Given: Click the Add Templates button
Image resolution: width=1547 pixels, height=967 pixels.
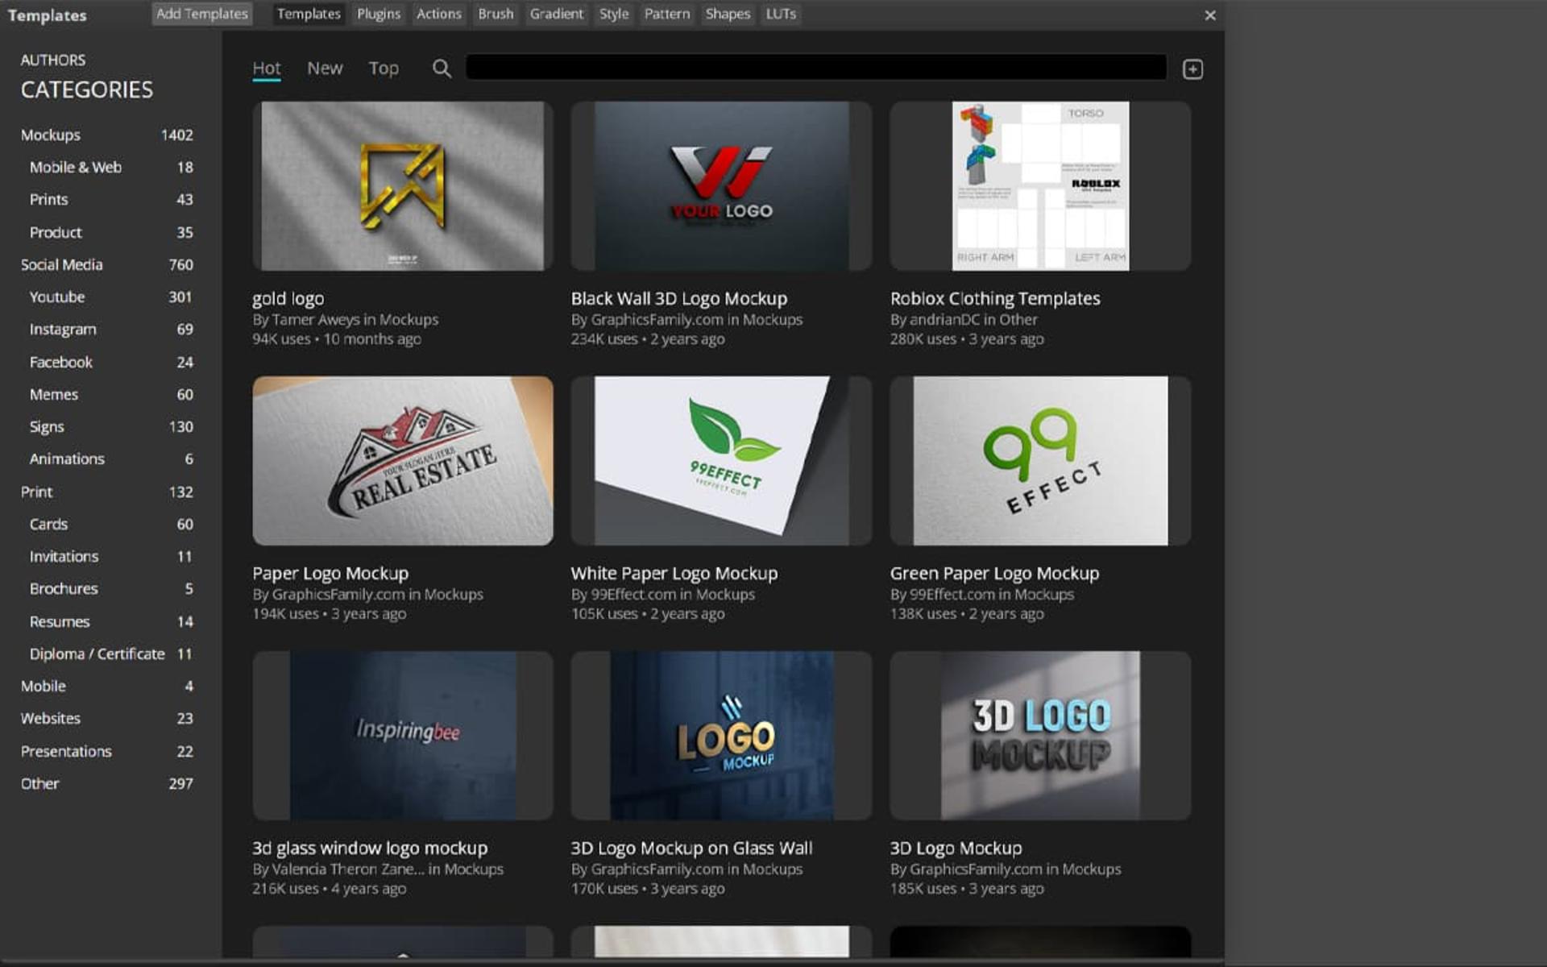Looking at the screenshot, I should 202,14.
